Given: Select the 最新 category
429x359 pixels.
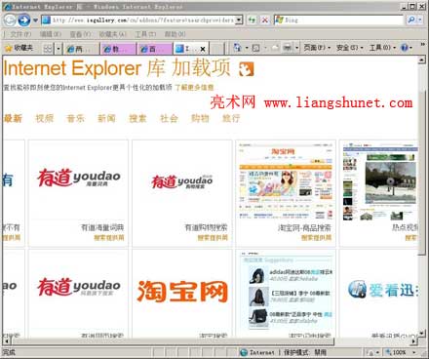Looking at the screenshot, I should pos(13,118).
